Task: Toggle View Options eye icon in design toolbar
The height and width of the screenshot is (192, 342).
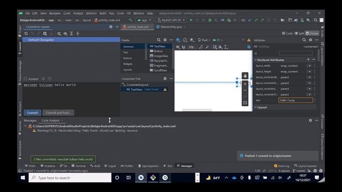Action: point(178,47)
